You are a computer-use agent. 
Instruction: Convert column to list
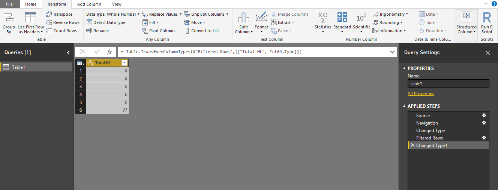[x=202, y=31]
